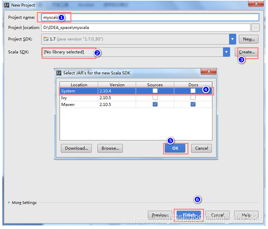Confirm with the OK button
This screenshot has height=229, width=268.
tap(175, 148)
